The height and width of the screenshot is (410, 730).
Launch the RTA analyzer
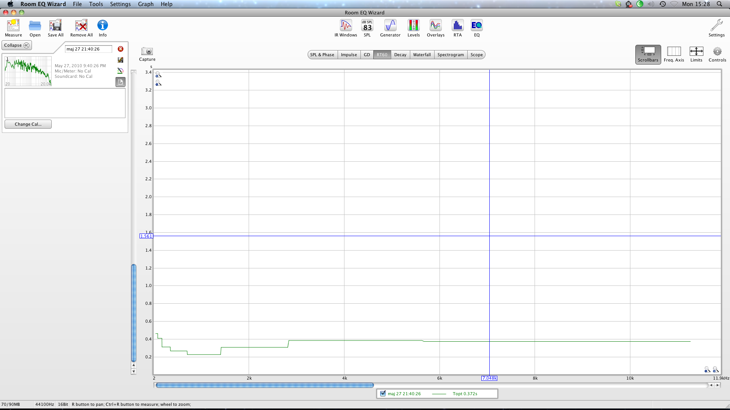click(x=457, y=26)
